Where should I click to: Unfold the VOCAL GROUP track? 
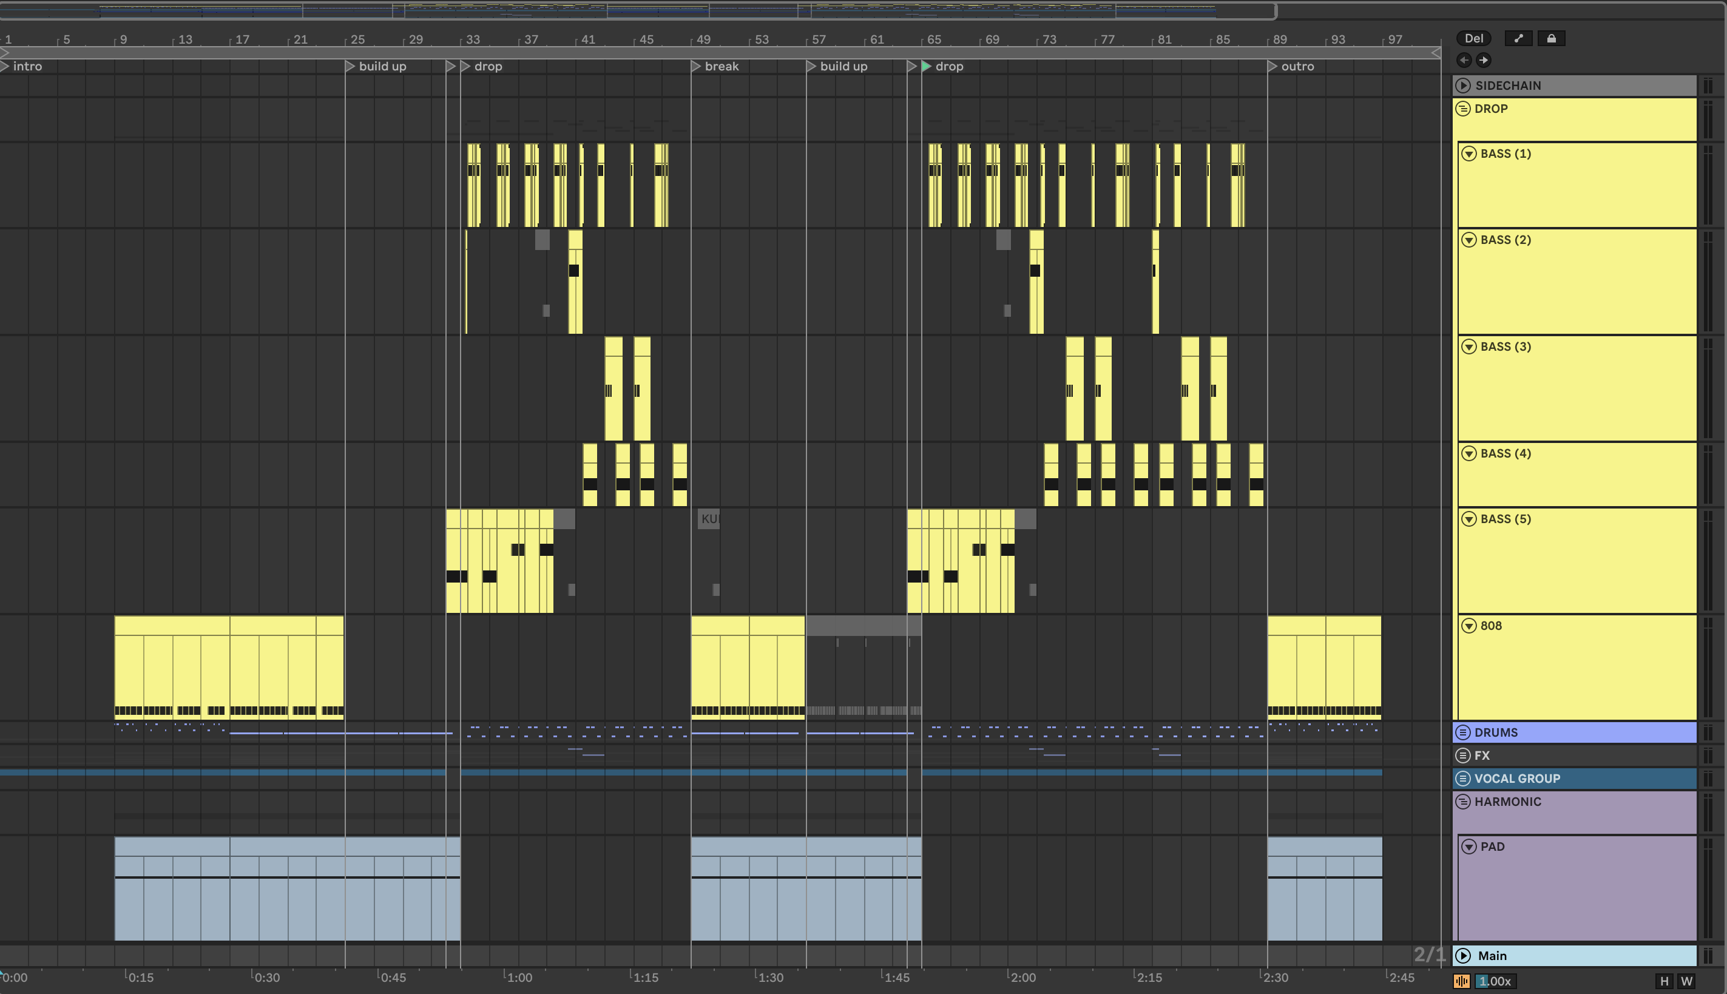pyautogui.click(x=1463, y=778)
